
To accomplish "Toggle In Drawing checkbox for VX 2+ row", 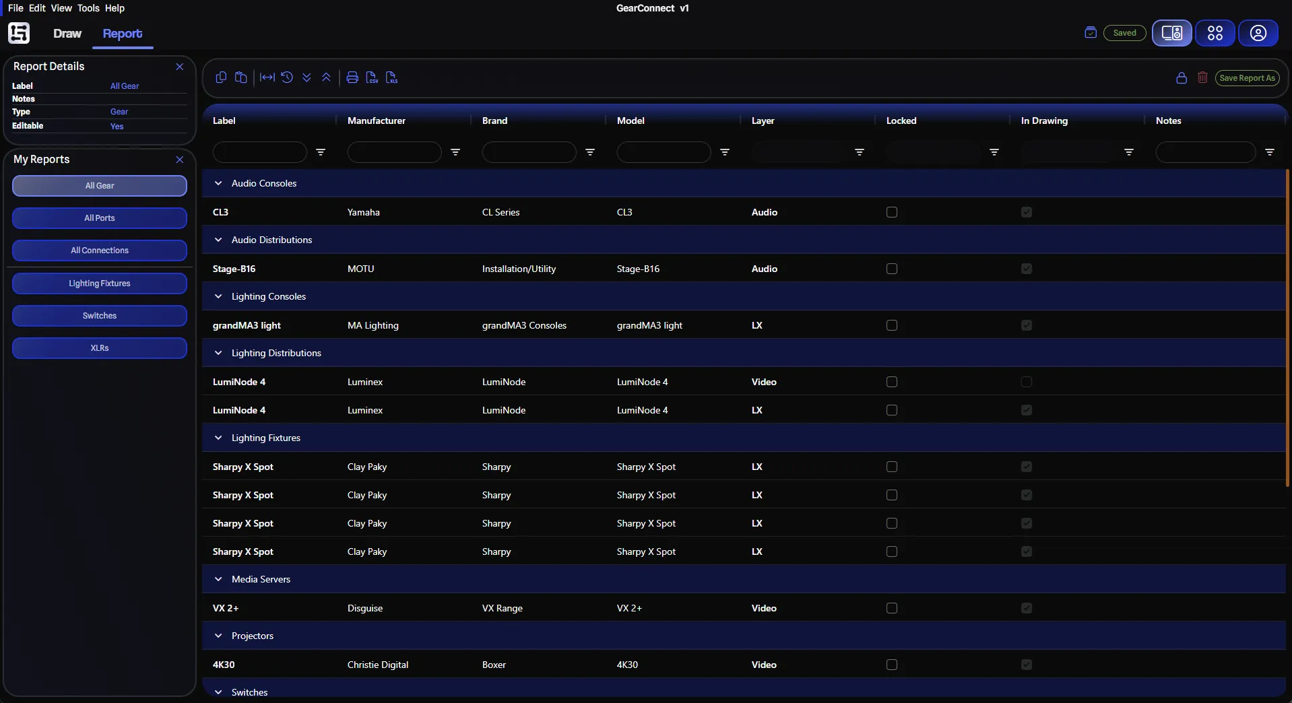I will (1027, 608).
